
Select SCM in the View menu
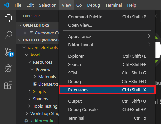pos(107,73)
